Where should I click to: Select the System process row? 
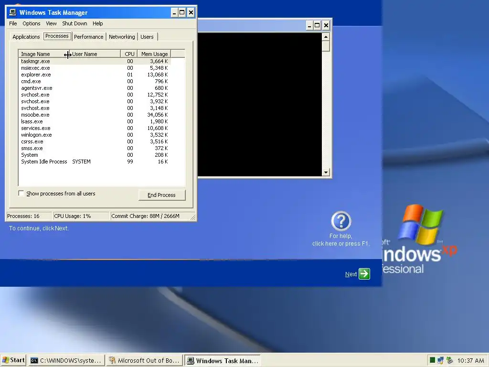tap(95, 155)
